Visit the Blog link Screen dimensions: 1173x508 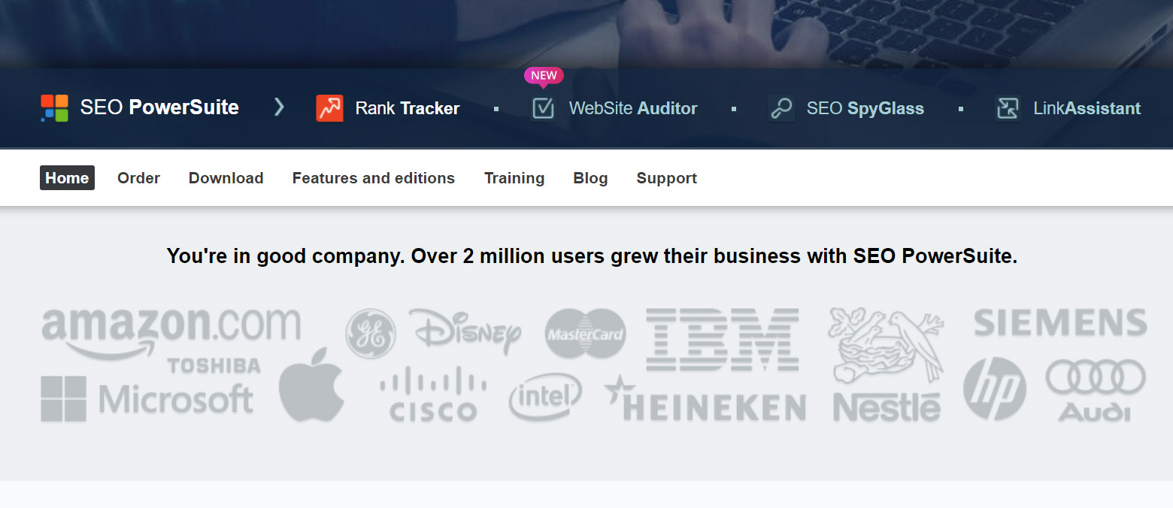590,178
